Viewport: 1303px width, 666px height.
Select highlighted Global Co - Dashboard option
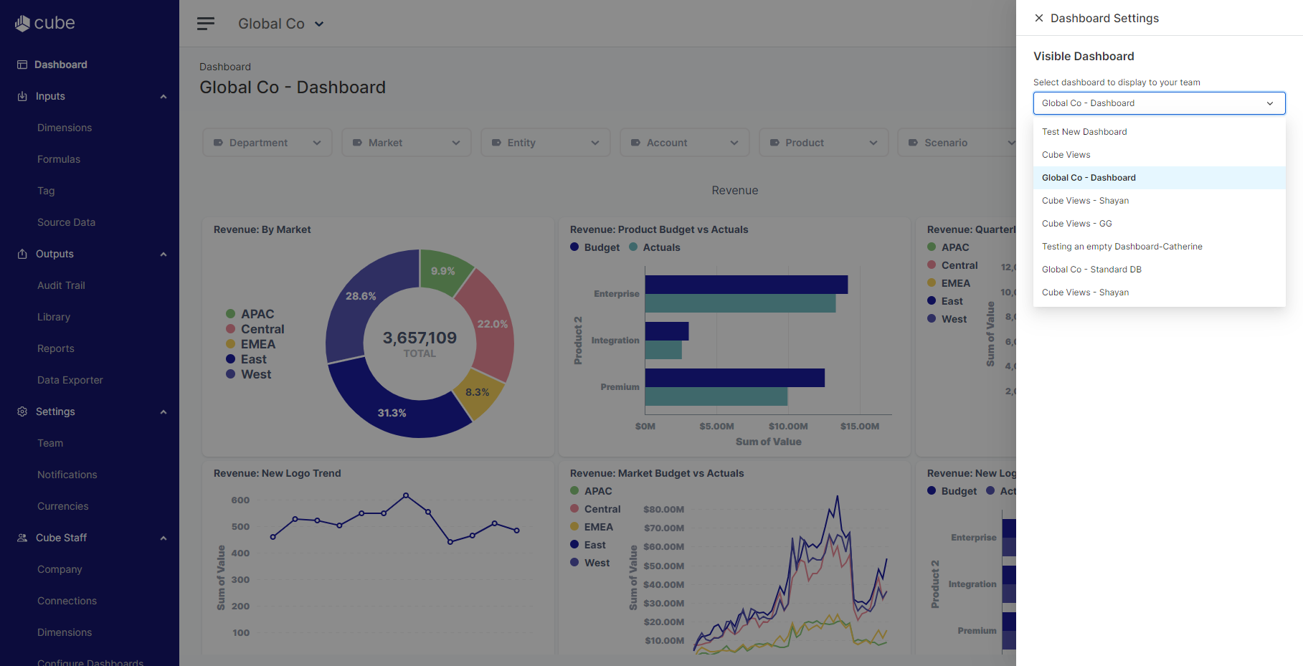1160,178
